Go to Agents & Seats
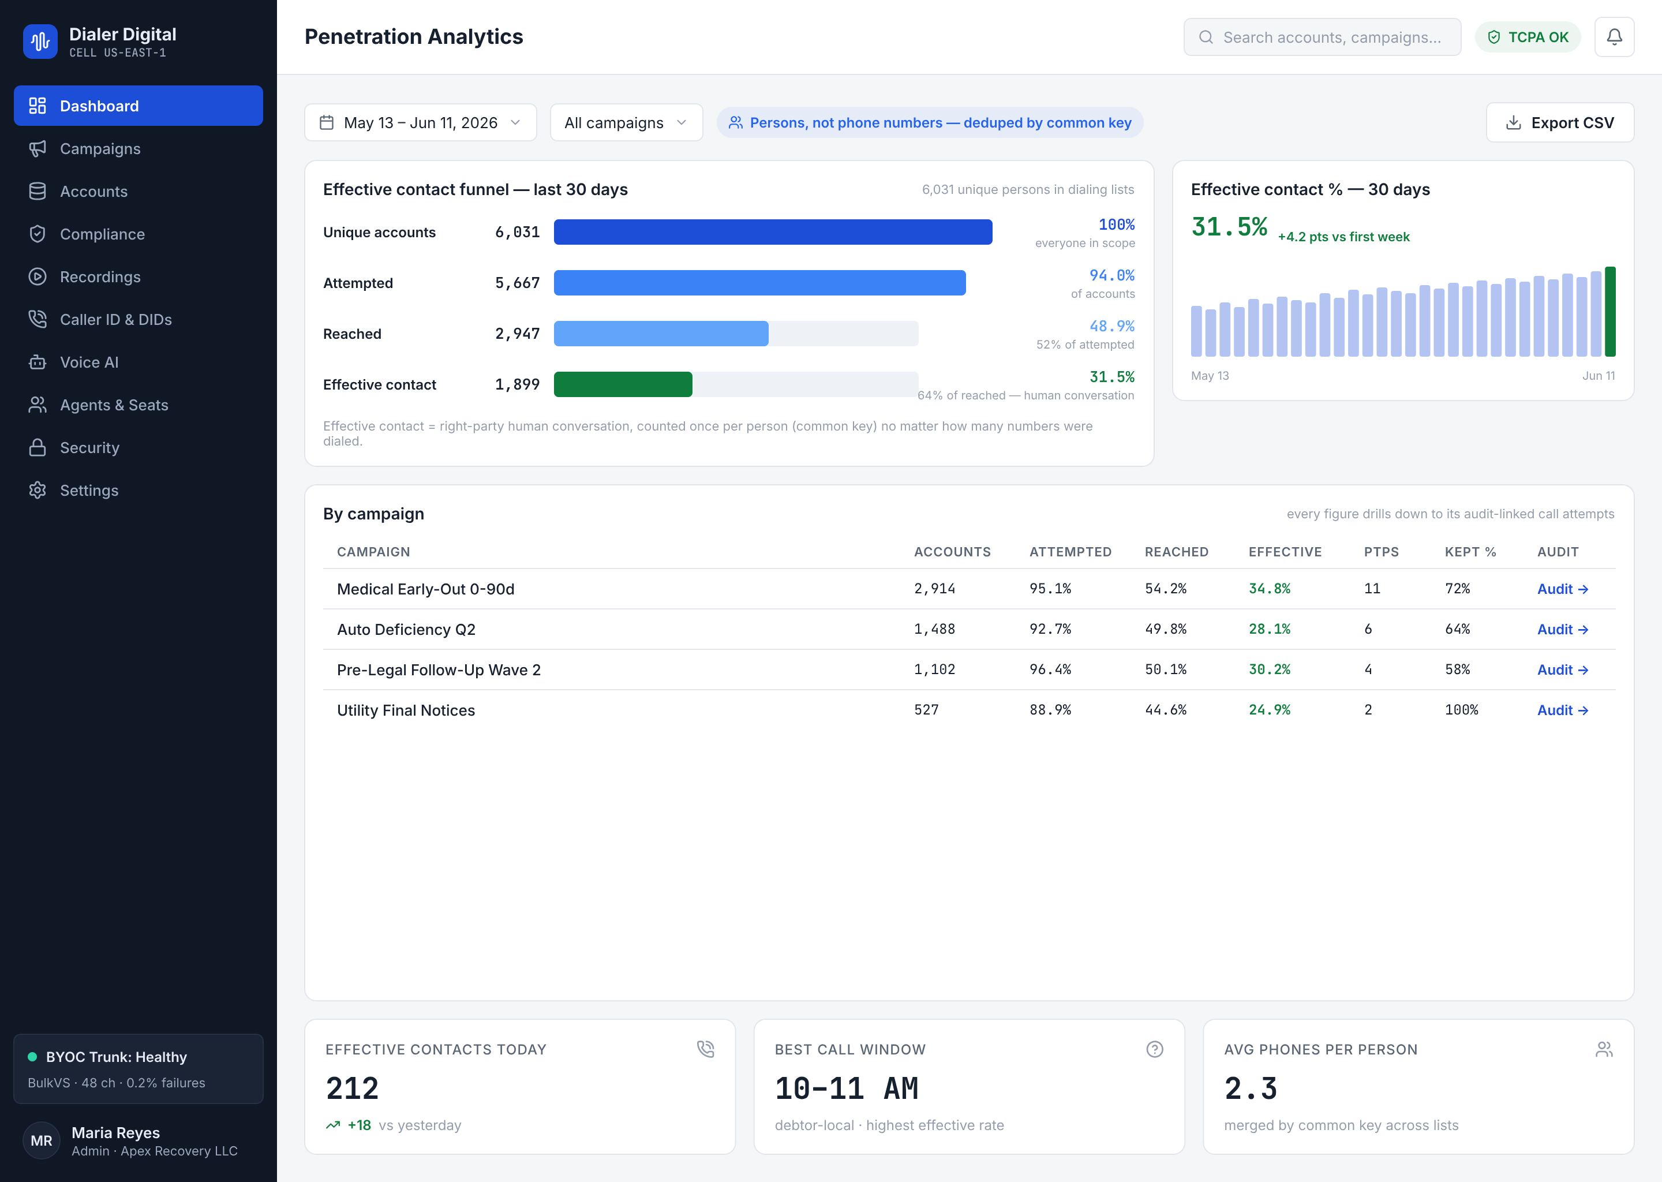This screenshot has width=1662, height=1182. point(138,405)
